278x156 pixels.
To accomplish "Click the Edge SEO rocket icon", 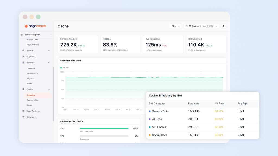I will pos(23,57).
